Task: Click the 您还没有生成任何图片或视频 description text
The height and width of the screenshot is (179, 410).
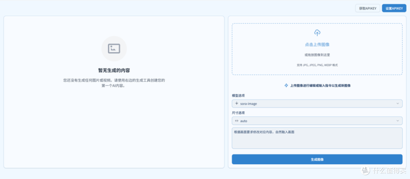Action: (114, 83)
